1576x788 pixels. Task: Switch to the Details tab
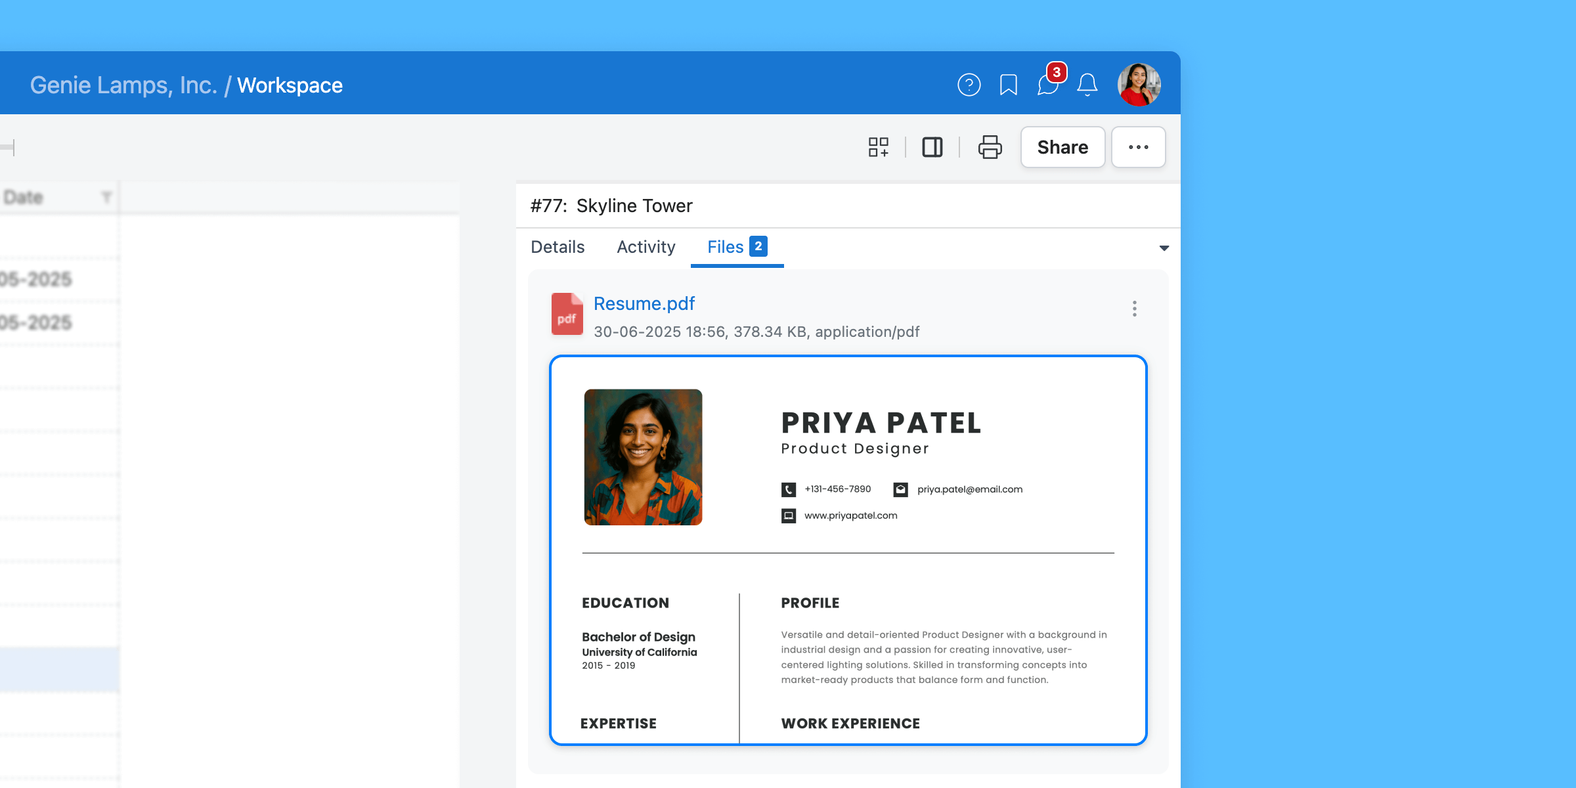pyautogui.click(x=558, y=247)
